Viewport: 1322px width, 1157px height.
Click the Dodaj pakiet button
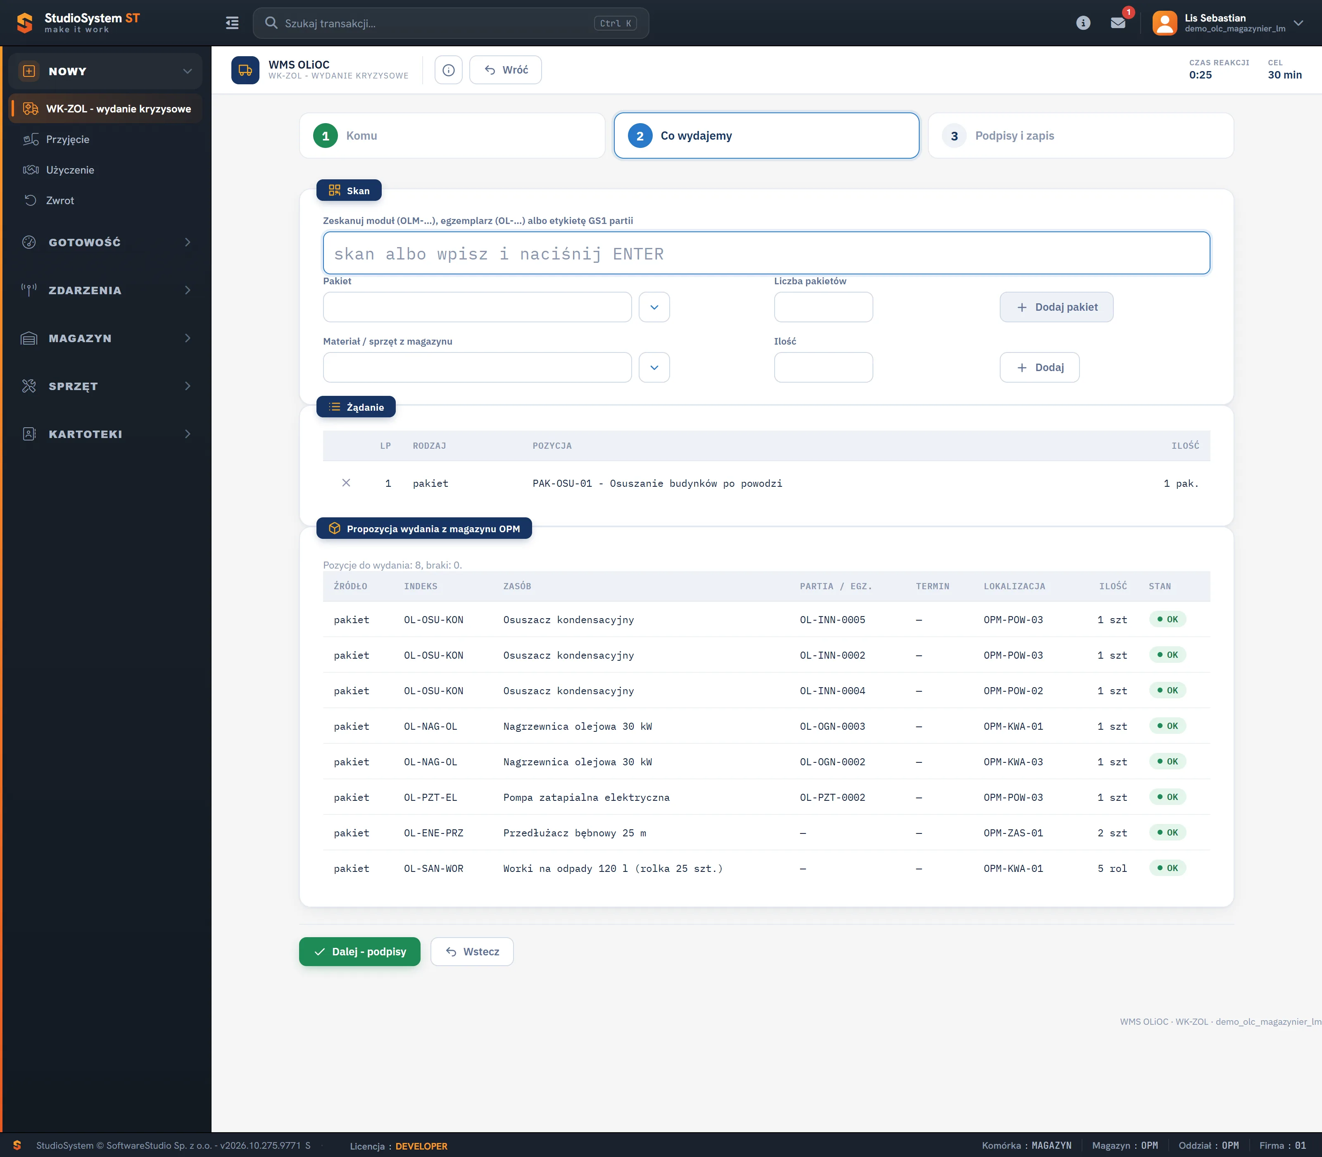coord(1056,307)
